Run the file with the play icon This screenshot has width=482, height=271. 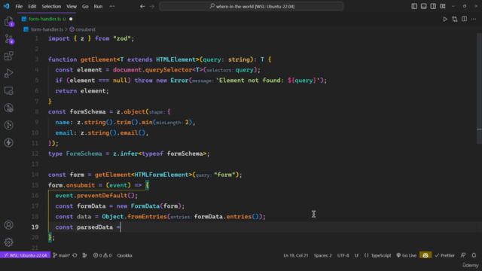(x=445, y=19)
